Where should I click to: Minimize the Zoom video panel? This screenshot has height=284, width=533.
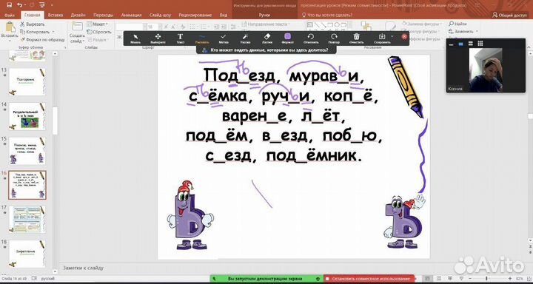tap(452, 44)
